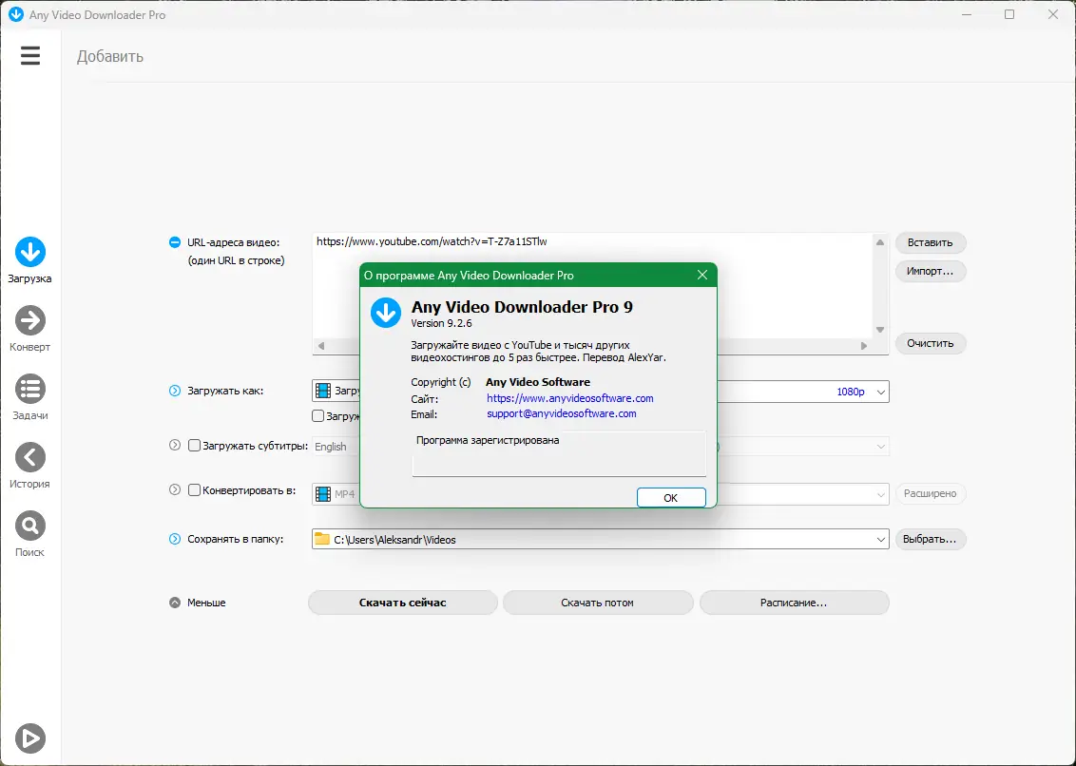Viewport: 1076px width, 766px height.
Task: Close the О программе dialog
Action: [702, 275]
